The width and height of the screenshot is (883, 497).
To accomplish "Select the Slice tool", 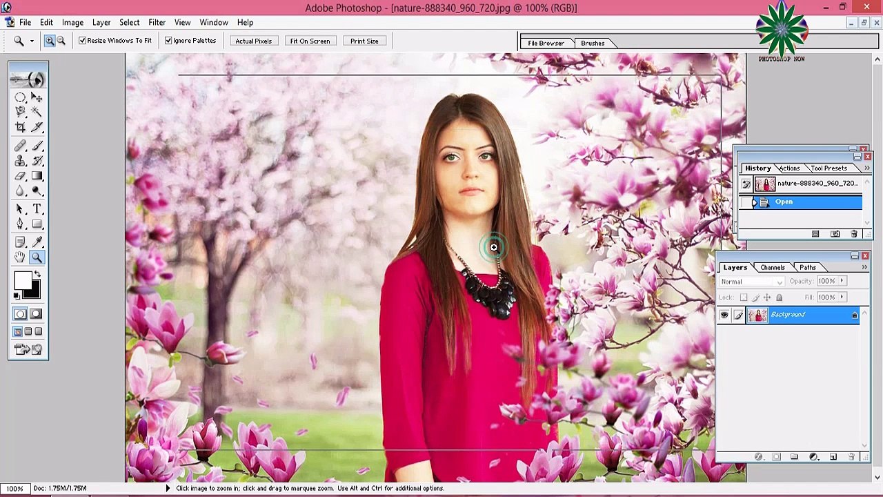I will 37,127.
